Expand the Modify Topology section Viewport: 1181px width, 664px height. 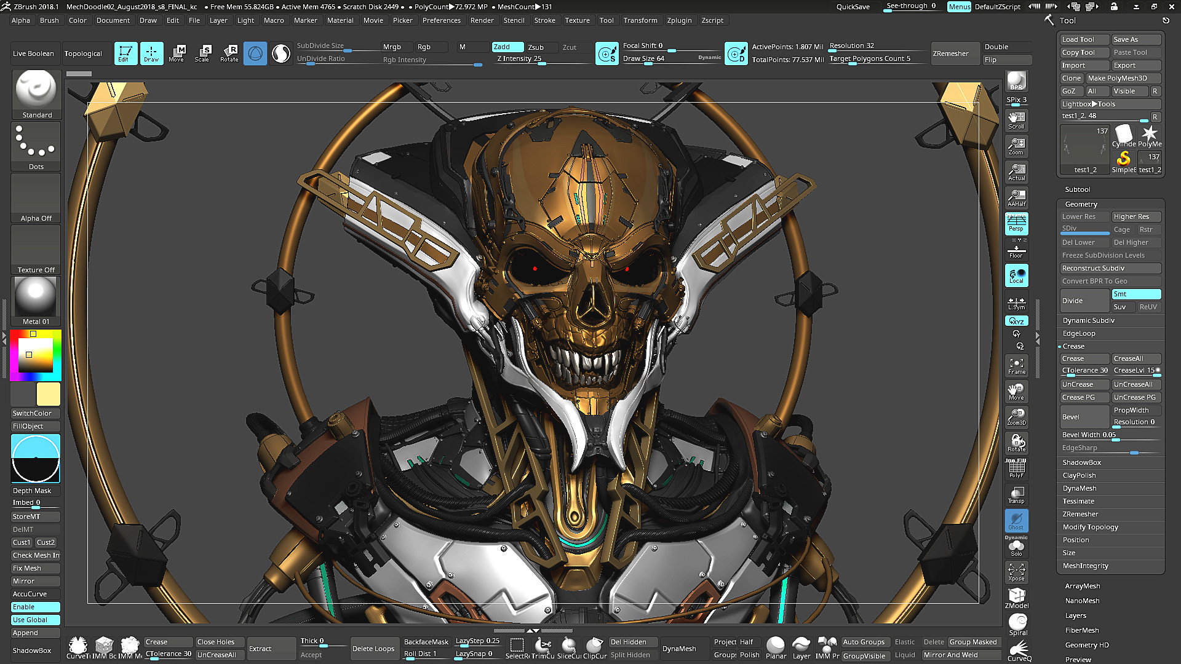(x=1090, y=527)
